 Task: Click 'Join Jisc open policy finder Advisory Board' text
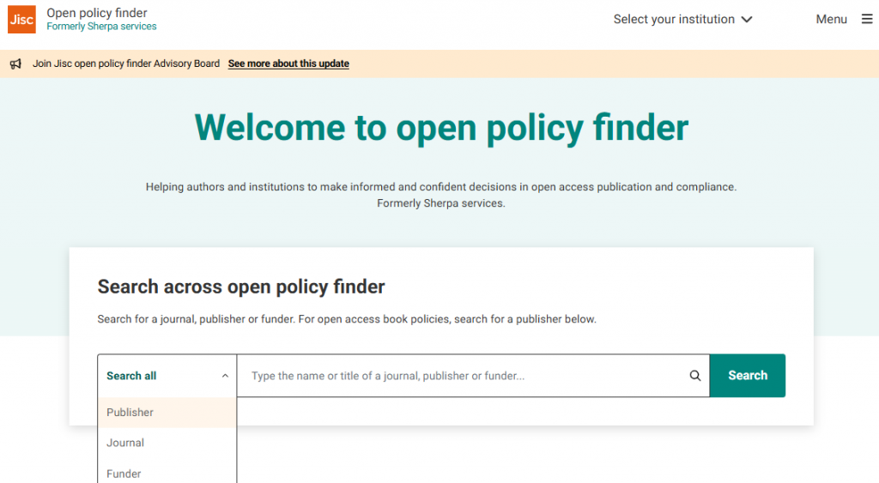[126, 63]
